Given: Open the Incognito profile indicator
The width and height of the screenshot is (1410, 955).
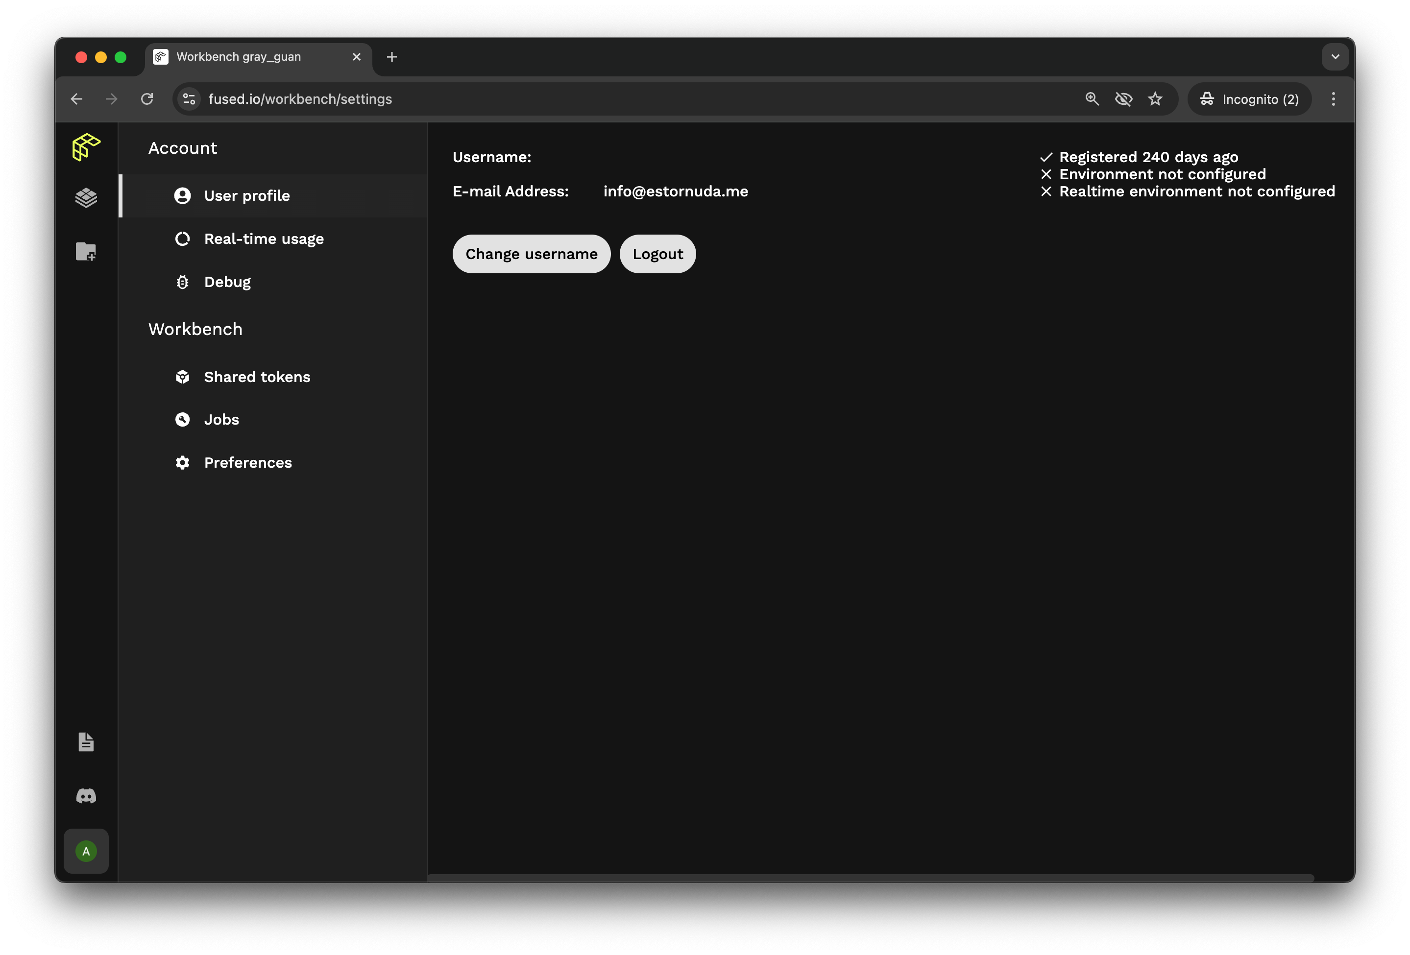Looking at the screenshot, I should click(x=1249, y=99).
